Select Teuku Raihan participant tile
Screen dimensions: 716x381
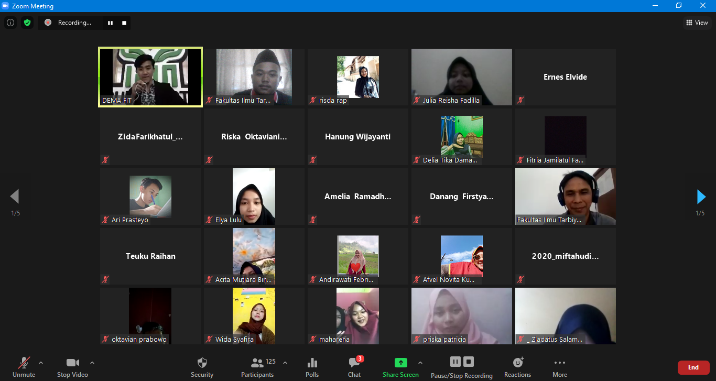click(x=150, y=256)
